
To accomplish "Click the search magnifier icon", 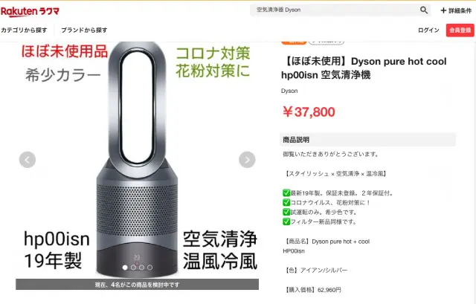I will coord(424,10).
